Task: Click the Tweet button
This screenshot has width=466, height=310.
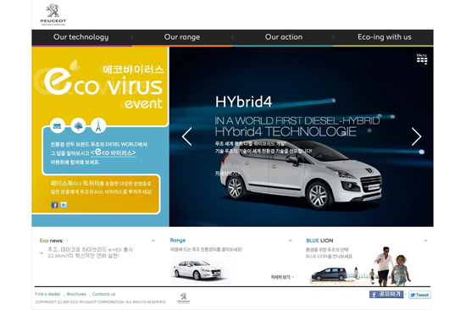Action: tap(419, 295)
